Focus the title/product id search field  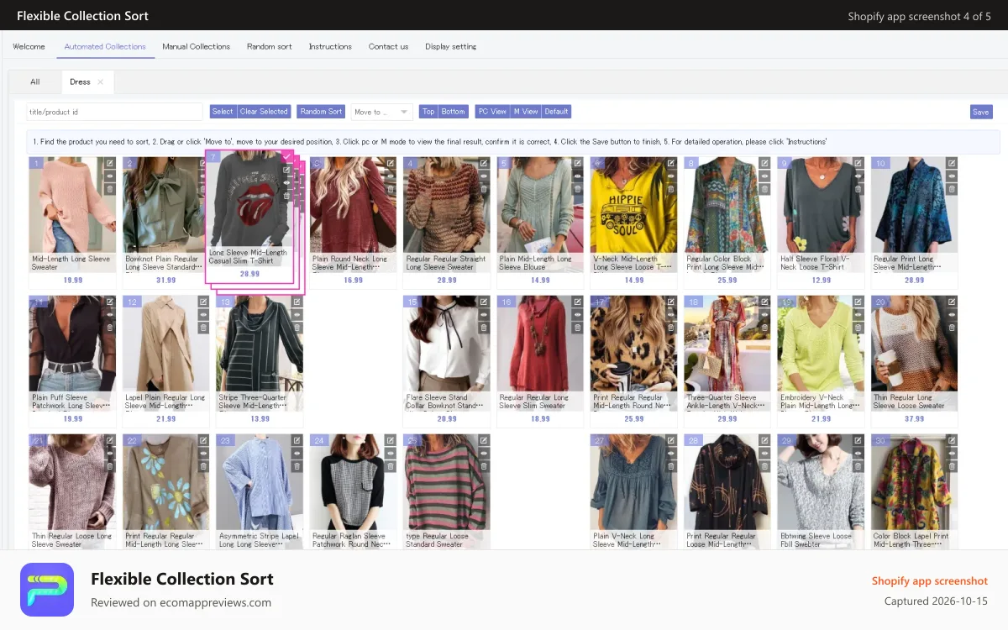[x=114, y=112]
